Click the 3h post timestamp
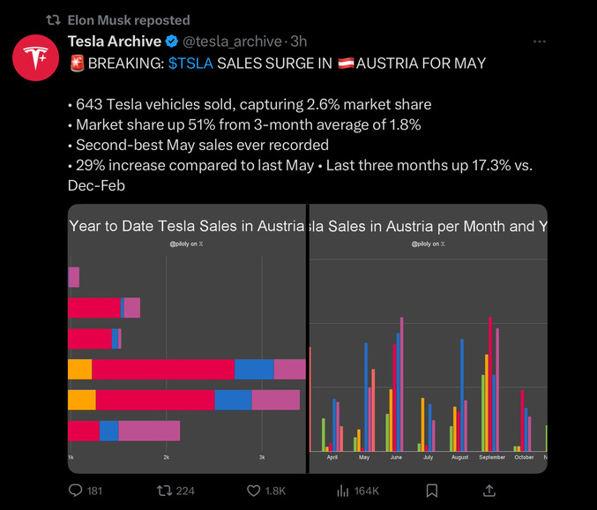The width and height of the screenshot is (597, 510). [x=299, y=41]
